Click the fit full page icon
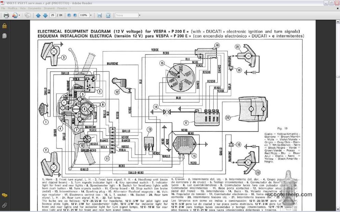340x212 pixels. click(108, 15)
